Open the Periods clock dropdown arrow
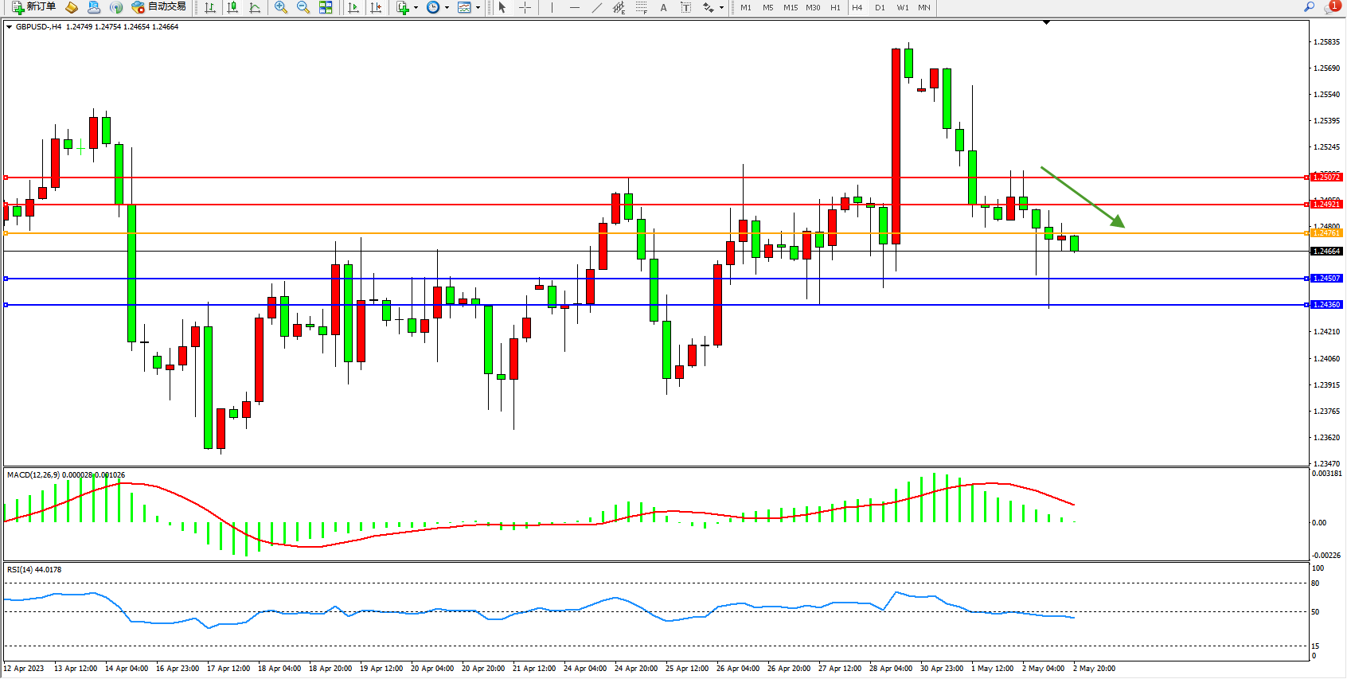 447,8
